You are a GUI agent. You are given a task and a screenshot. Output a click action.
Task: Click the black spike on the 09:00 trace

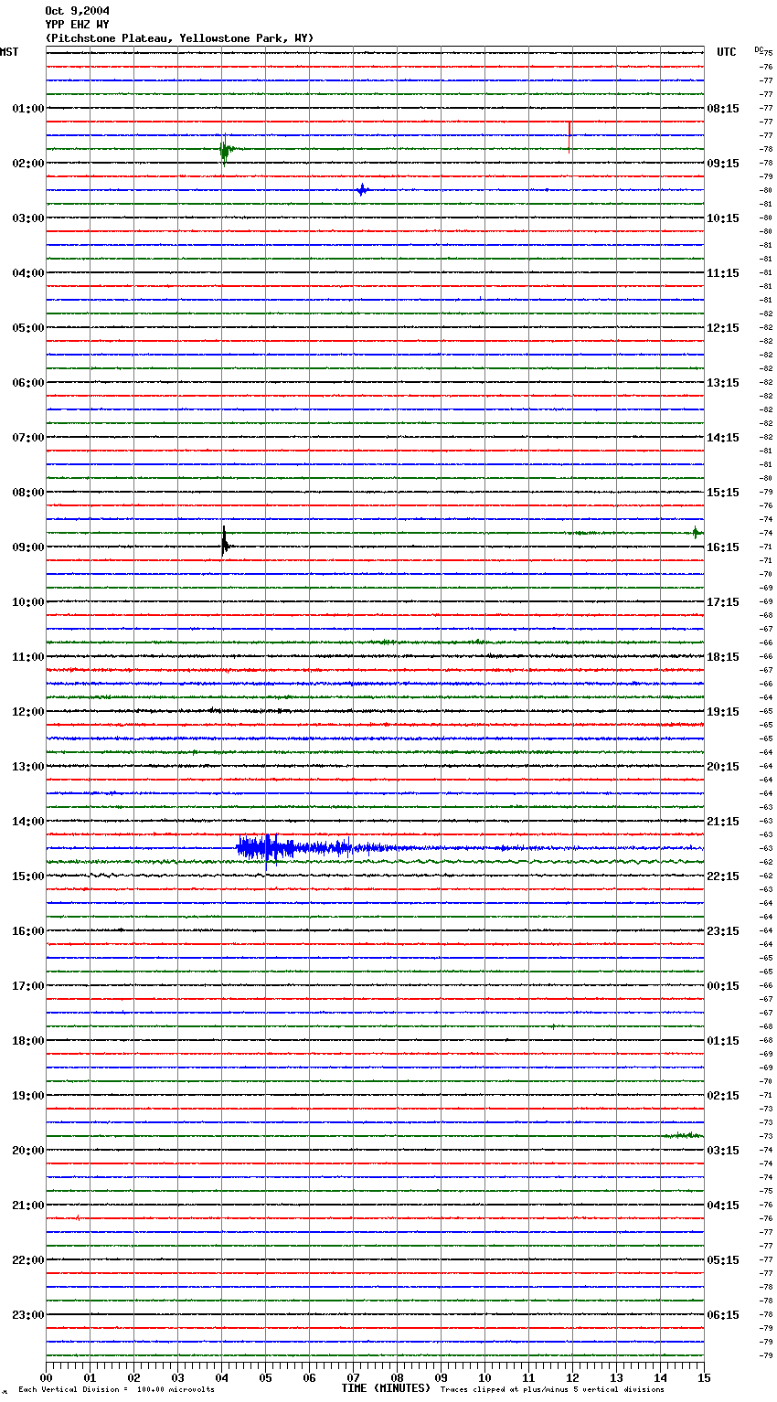[x=224, y=542]
